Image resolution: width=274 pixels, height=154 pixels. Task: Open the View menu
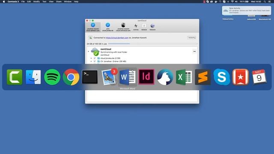(51, 2)
